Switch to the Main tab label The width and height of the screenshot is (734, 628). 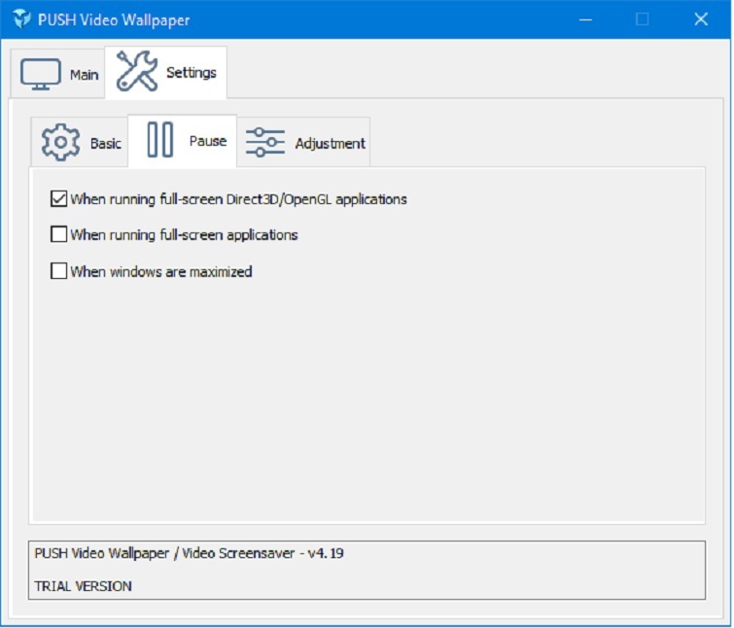(x=85, y=75)
